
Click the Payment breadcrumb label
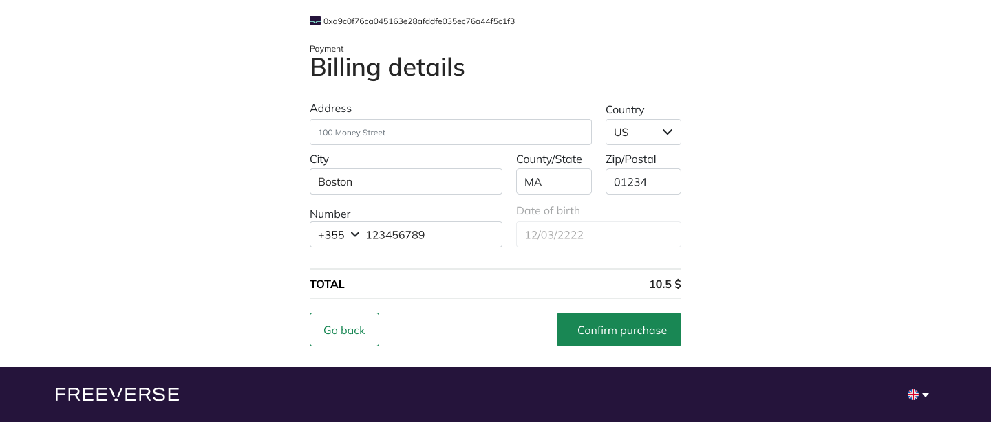coord(327,49)
